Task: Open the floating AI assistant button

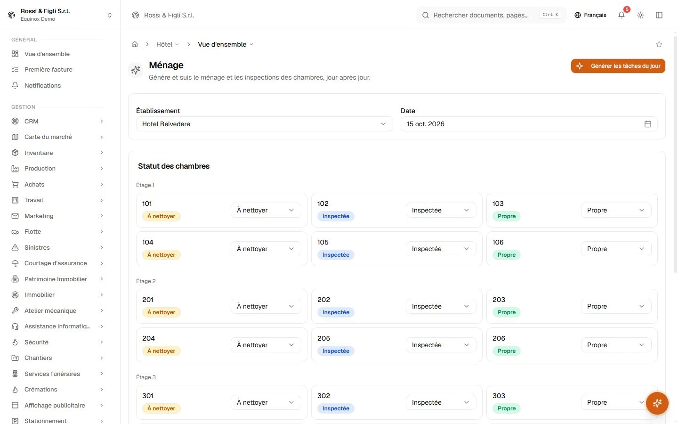Action: [657, 403]
